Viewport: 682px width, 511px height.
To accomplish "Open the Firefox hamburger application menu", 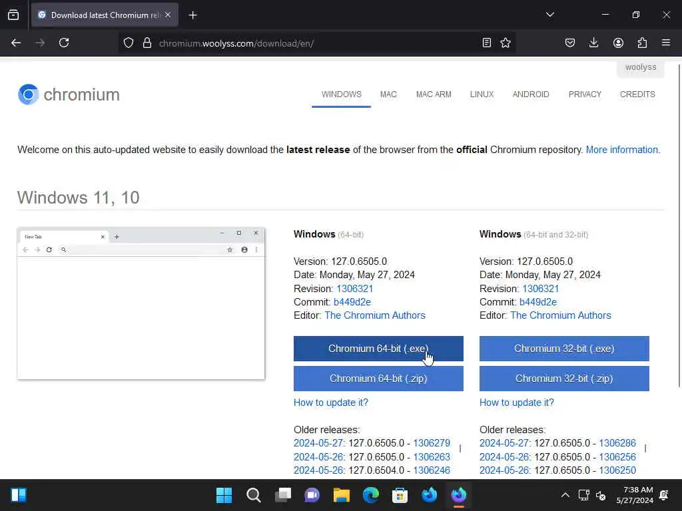I will 666,43.
